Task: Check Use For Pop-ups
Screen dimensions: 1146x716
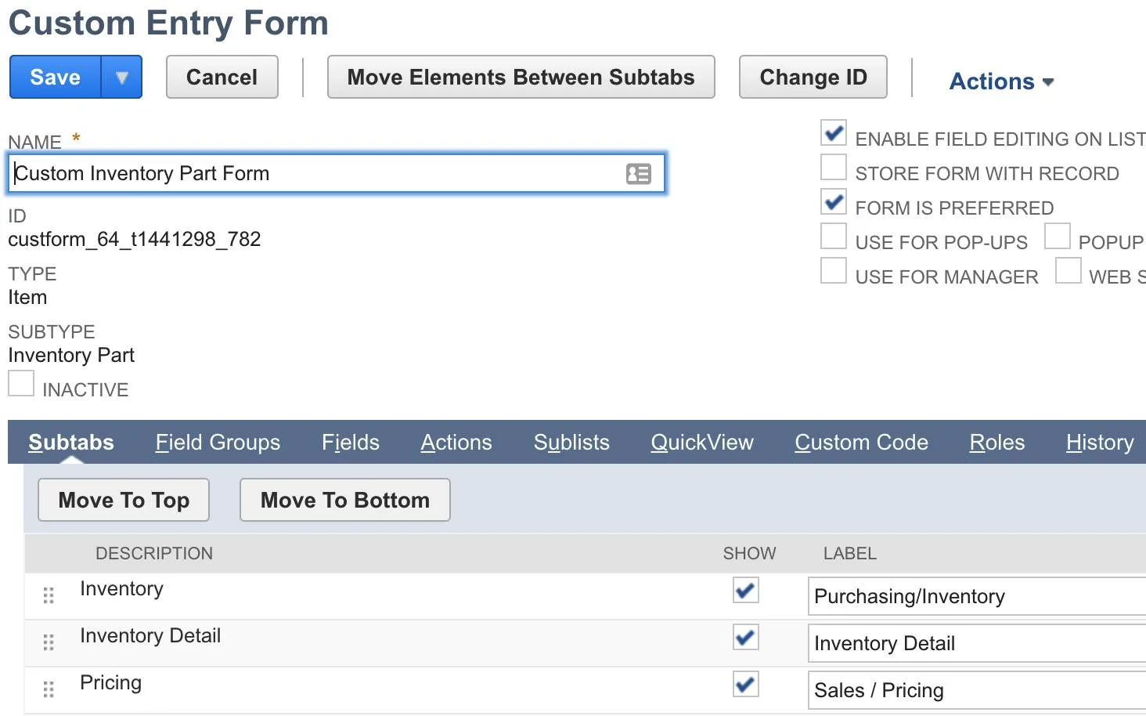Action: [833, 236]
